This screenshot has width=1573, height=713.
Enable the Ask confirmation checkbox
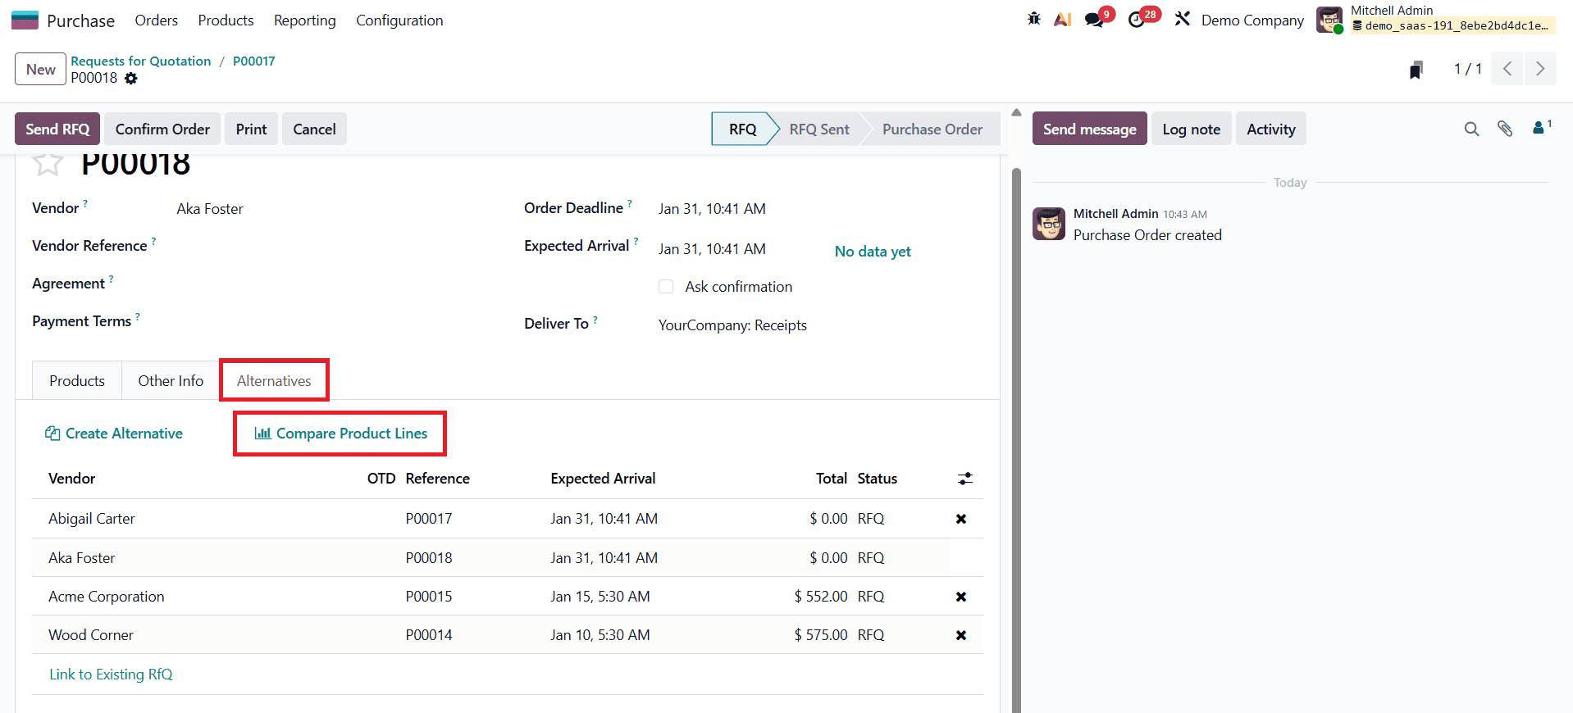(666, 287)
